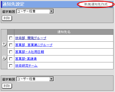Click the 通知先名 column header
Image resolution: width=115 pixels, height=92 pixels.
point(64,32)
